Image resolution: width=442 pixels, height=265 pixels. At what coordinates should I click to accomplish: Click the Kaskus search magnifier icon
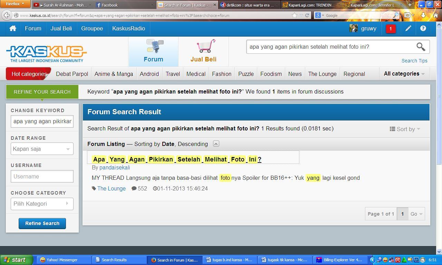pos(421,47)
